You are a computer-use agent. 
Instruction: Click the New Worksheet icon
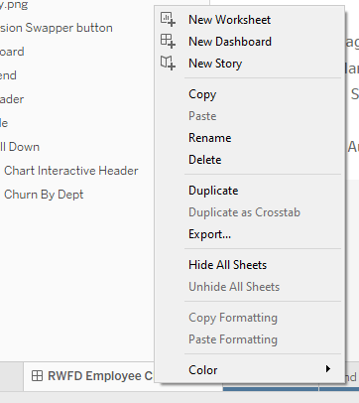(168, 19)
